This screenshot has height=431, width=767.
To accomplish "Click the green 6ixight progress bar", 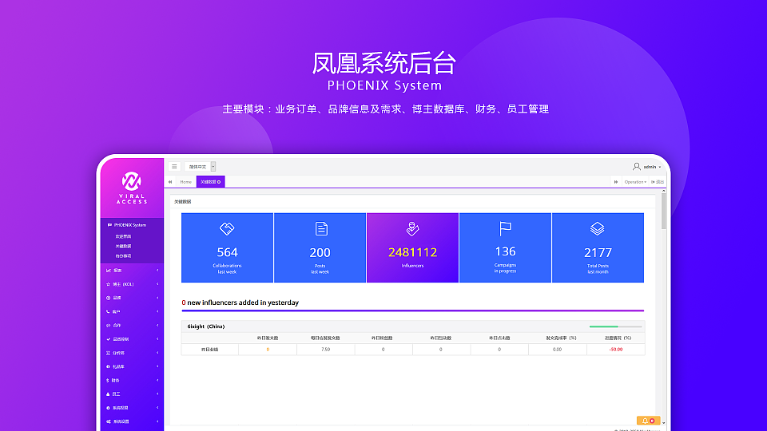I will (x=604, y=326).
